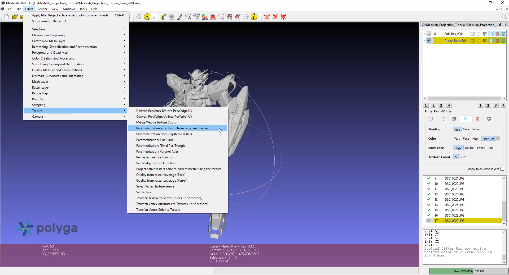The image size is (509, 275).
Task: Set Color mode to Mesh
Action: pyautogui.click(x=476, y=139)
